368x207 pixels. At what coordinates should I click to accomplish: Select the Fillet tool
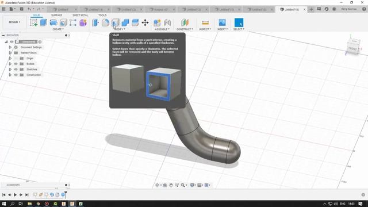(x=105, y=22)
